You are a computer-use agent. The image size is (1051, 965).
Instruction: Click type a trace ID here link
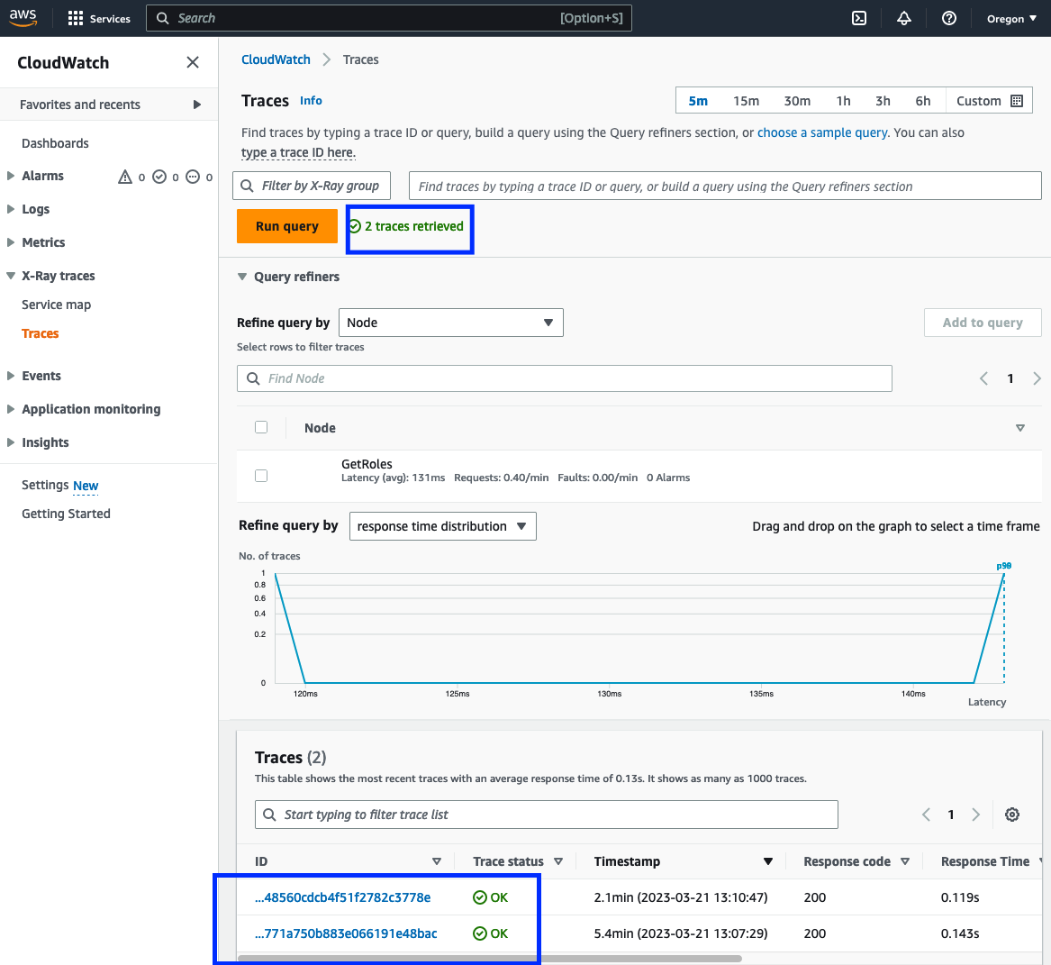tap(297, 152)
